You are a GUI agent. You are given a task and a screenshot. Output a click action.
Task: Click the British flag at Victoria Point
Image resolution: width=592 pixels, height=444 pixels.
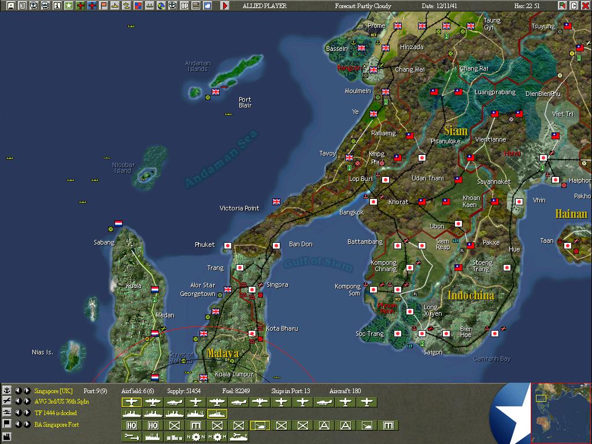point(276,202)
